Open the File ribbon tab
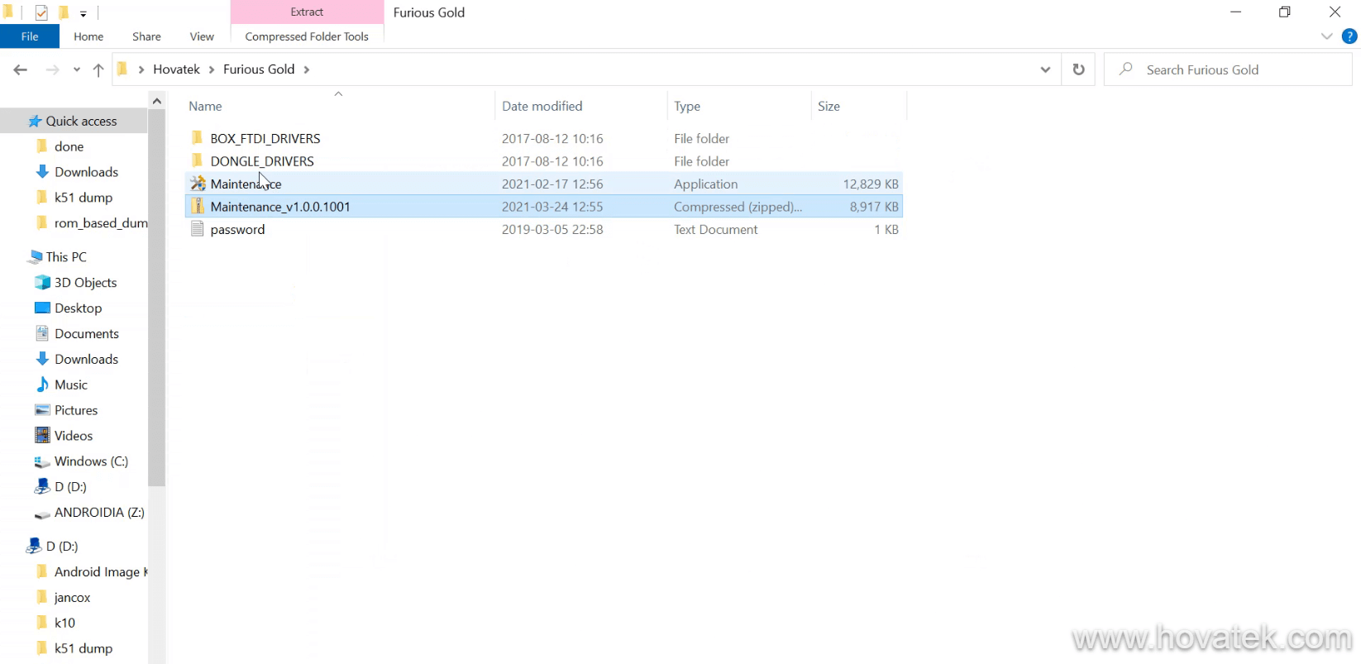 pyautogui.click(x=30, y=36)
